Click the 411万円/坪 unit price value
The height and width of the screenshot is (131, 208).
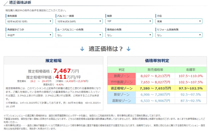pyautogui.click(x=68, y=77)
